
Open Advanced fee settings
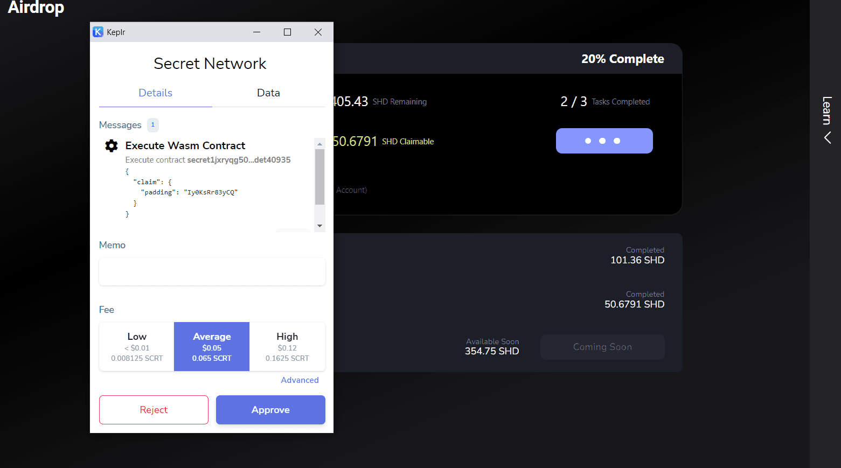click(300, 380)
